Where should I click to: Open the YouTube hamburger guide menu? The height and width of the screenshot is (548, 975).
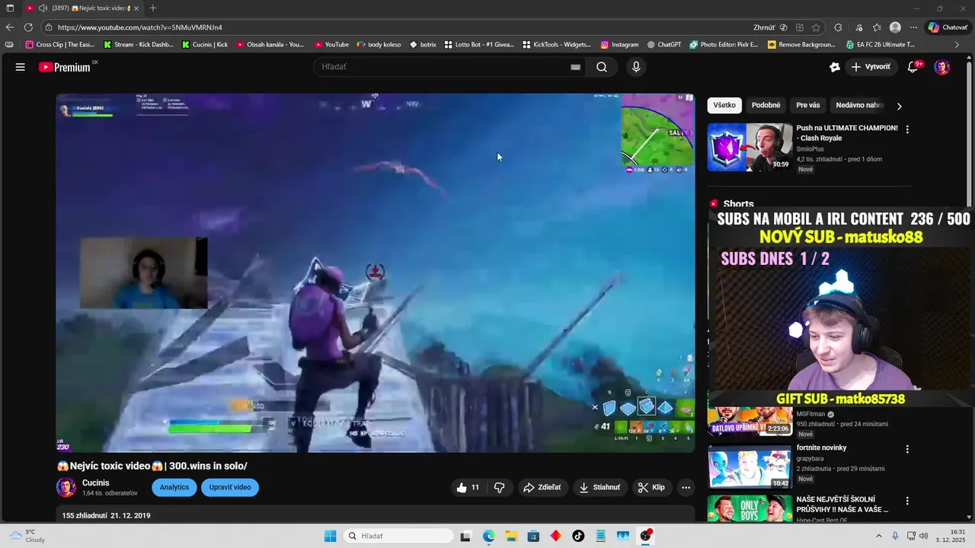(x=20, y=67)
